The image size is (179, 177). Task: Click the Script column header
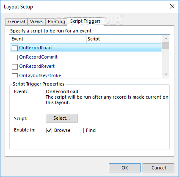123,39
